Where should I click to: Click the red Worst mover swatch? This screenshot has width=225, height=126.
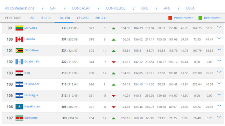pos(170,18)
